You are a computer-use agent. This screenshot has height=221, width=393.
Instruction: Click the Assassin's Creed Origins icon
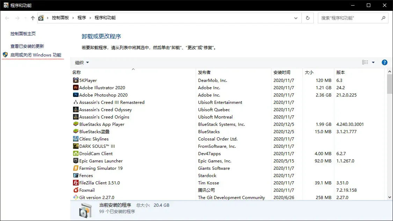point(76,117)
